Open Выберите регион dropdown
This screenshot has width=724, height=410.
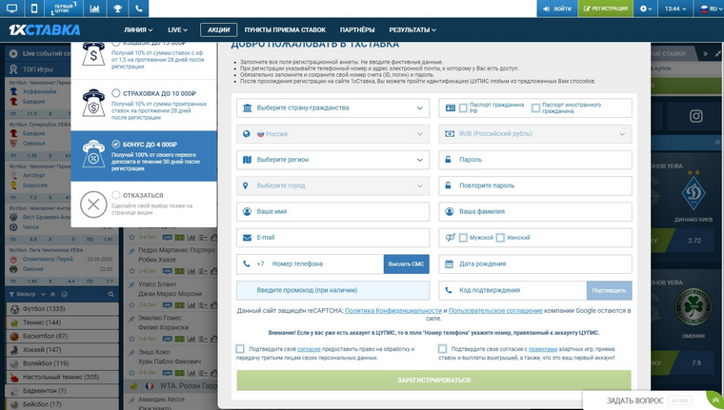[x=332, y=160]
